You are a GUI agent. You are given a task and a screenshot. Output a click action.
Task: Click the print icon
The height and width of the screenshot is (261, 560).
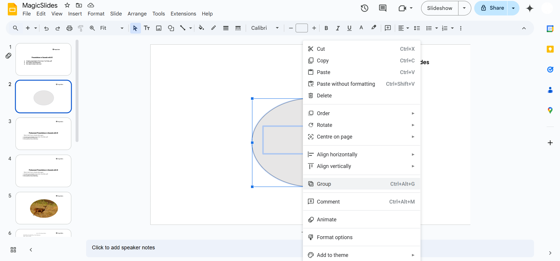click(69, 28)
